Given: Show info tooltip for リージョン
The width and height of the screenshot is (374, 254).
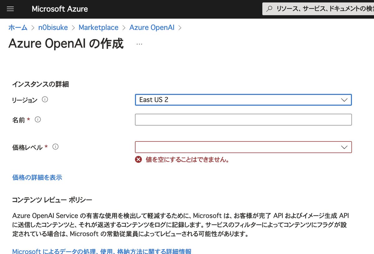Looking at the screenshot, I should coord(45,100).
